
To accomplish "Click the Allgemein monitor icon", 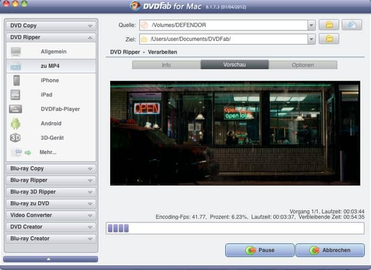I will 15,51.
